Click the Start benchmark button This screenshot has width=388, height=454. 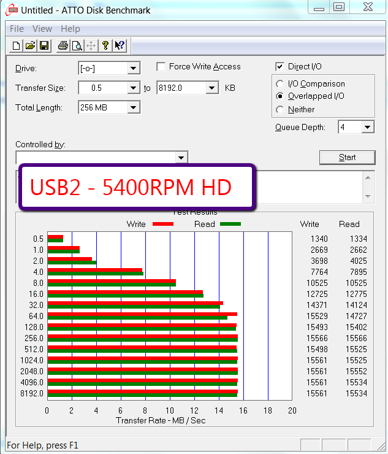(x=347, y=158)
